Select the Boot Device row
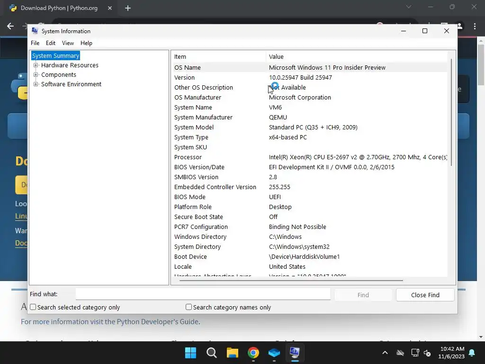Viewport: 485px width, 364px height. pos(309,256)
